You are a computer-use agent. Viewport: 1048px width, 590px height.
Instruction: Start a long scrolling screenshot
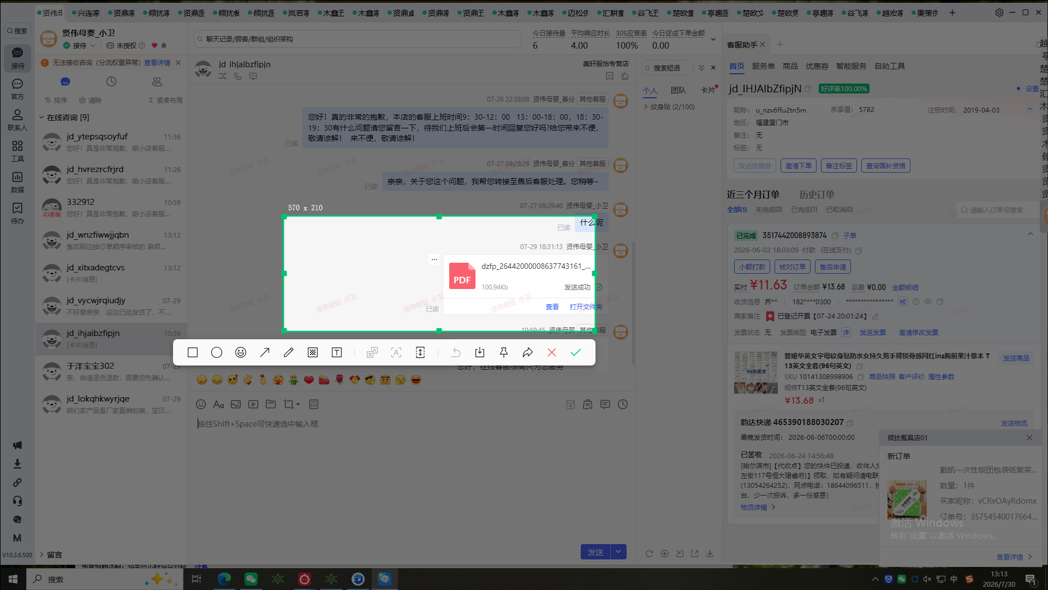click(420, 352)
